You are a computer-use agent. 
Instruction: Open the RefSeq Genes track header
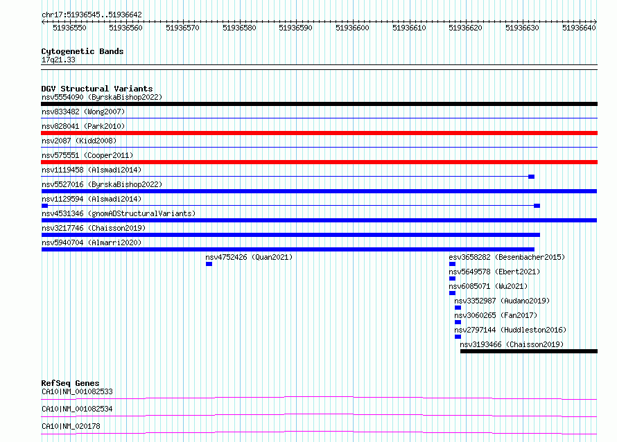(70, 383)
